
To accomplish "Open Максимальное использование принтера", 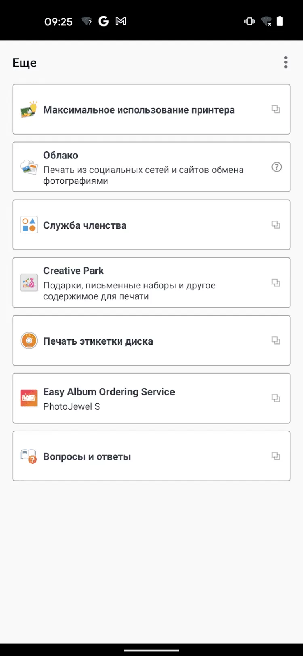I will [x=139, y=110].
